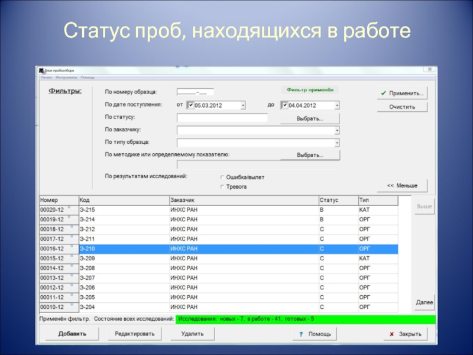Click the методике filter result field
The width and height of the screenshot is (473, 355).
(258, 164)
